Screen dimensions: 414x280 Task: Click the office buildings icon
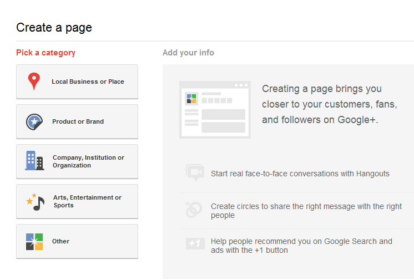pyautogui.click(x=34, y=160)
